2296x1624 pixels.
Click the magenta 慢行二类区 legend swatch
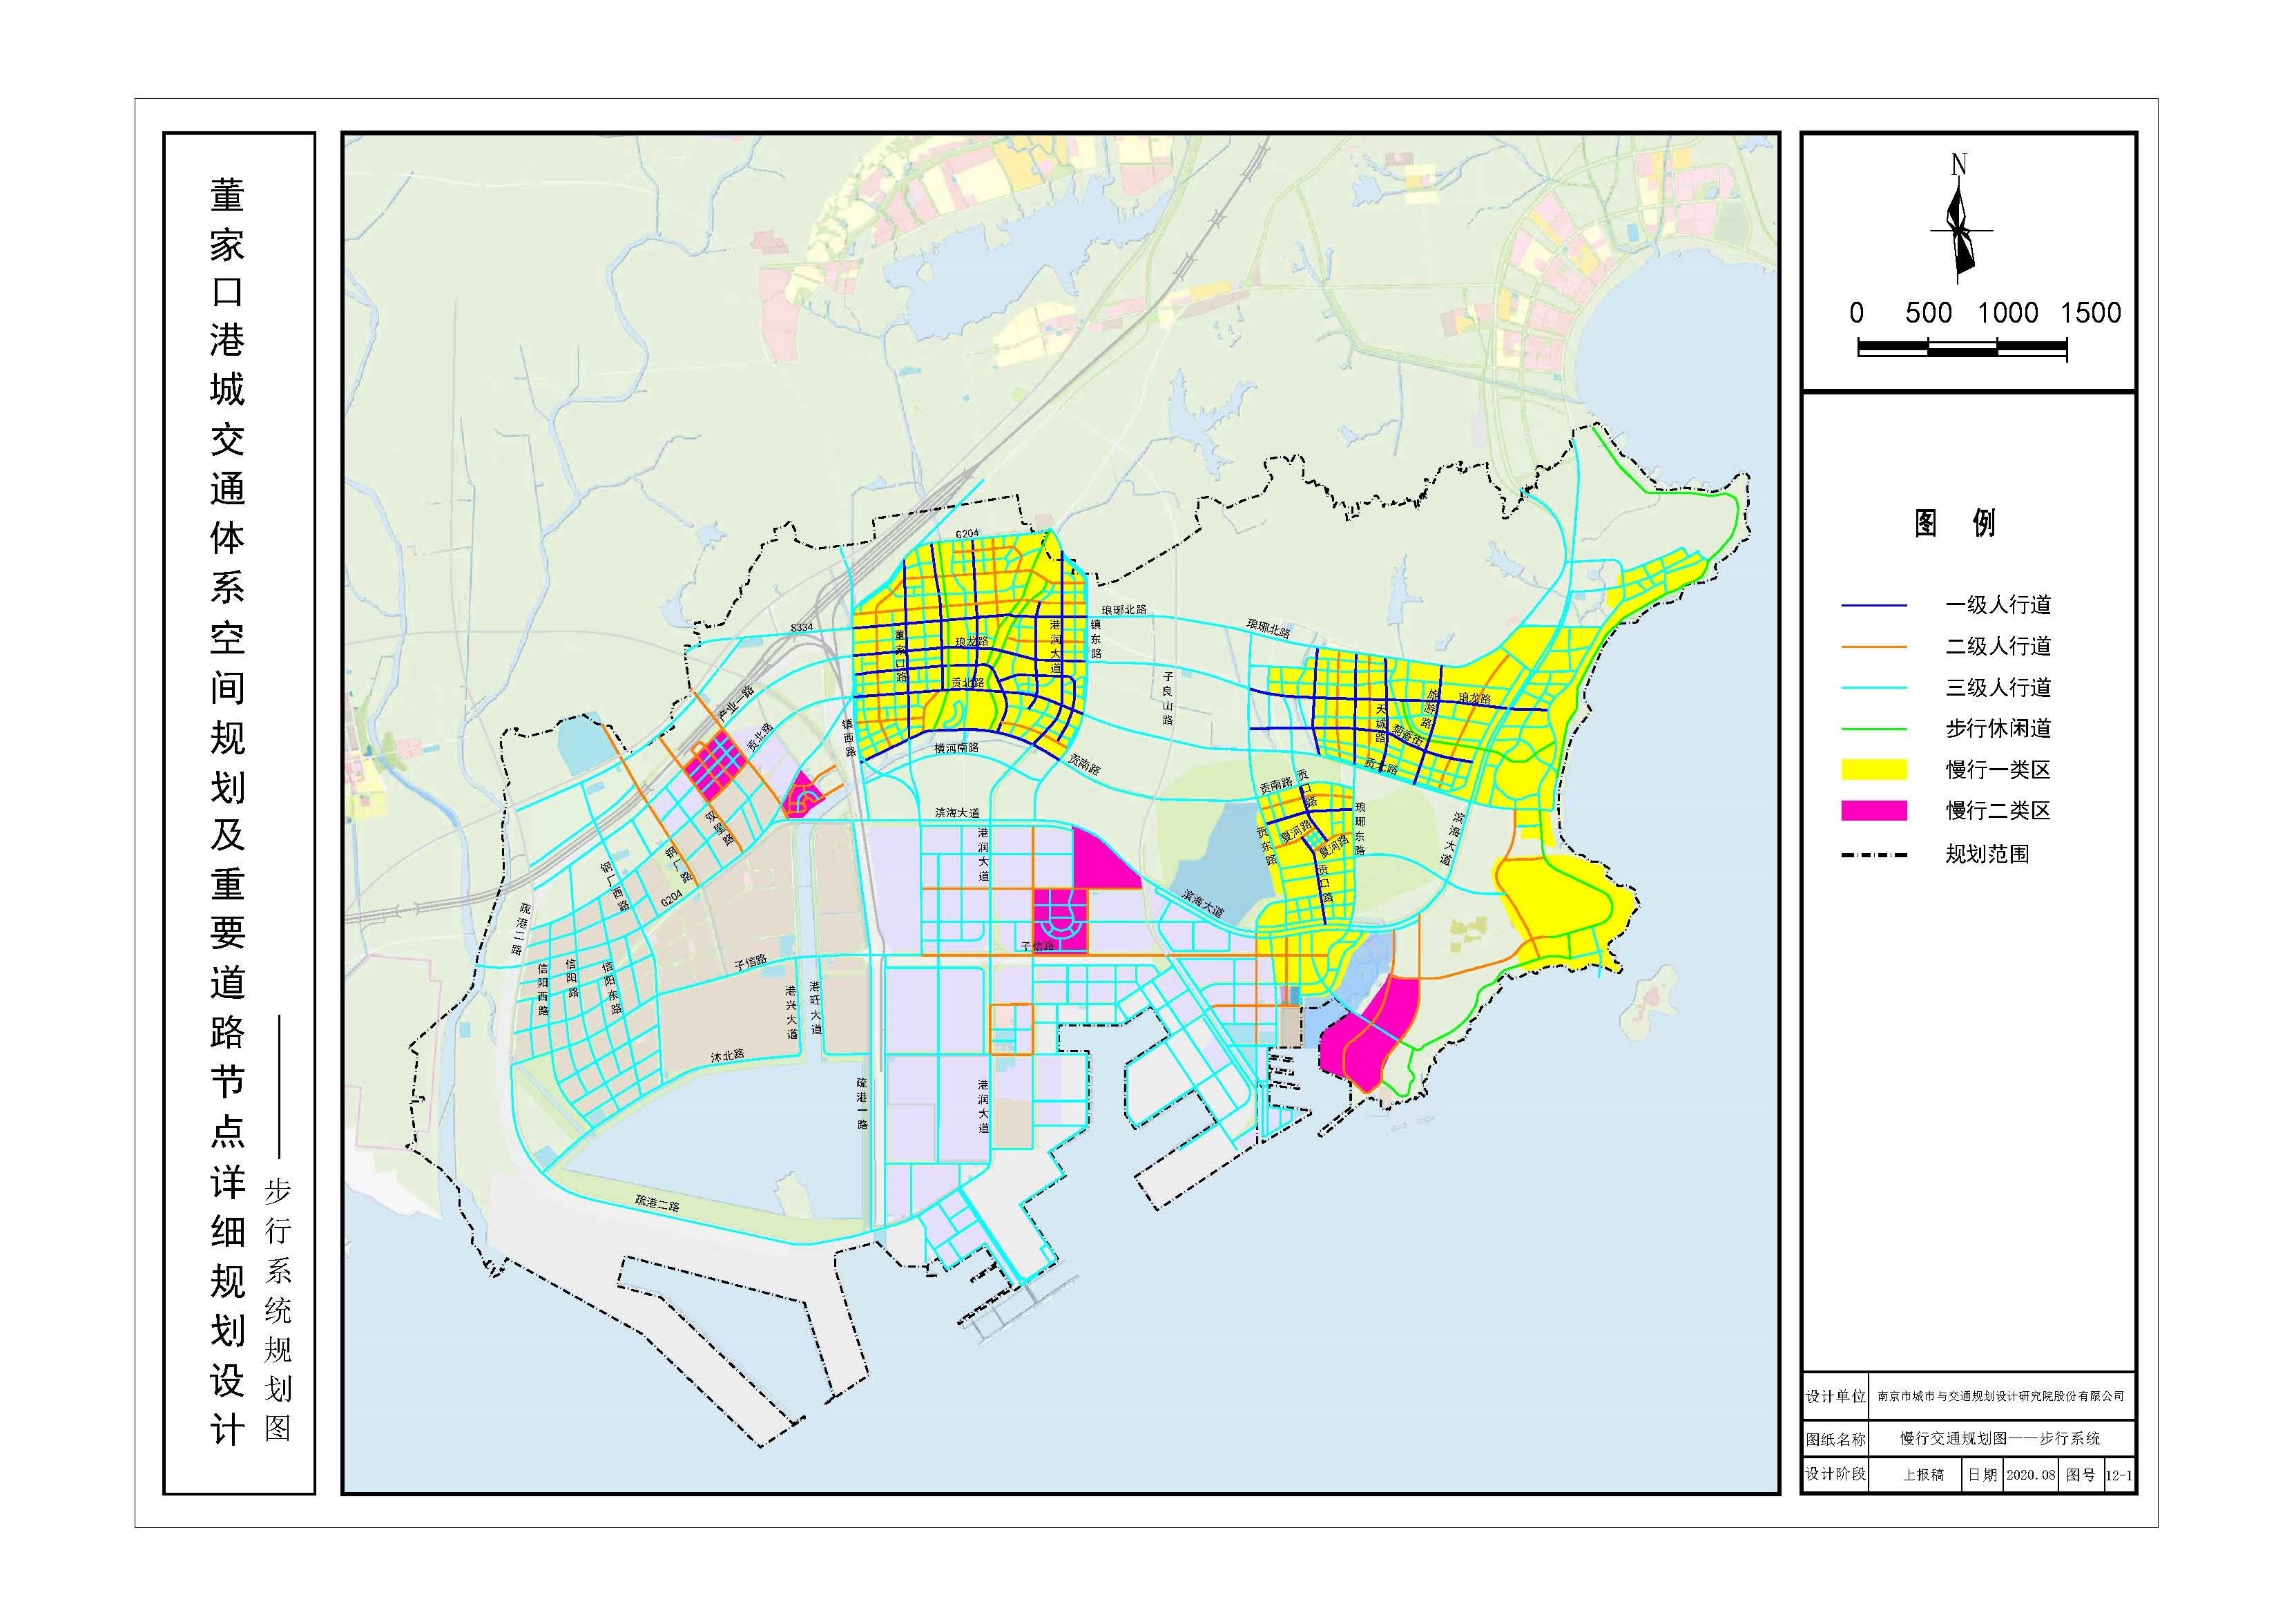(x=1874, y=810)
